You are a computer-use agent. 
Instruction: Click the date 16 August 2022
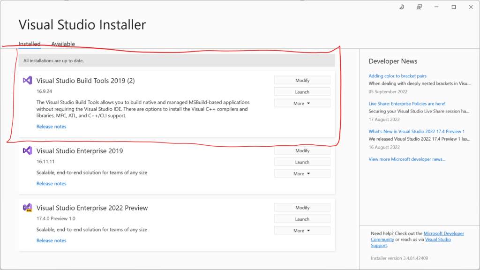pos(384,147)
